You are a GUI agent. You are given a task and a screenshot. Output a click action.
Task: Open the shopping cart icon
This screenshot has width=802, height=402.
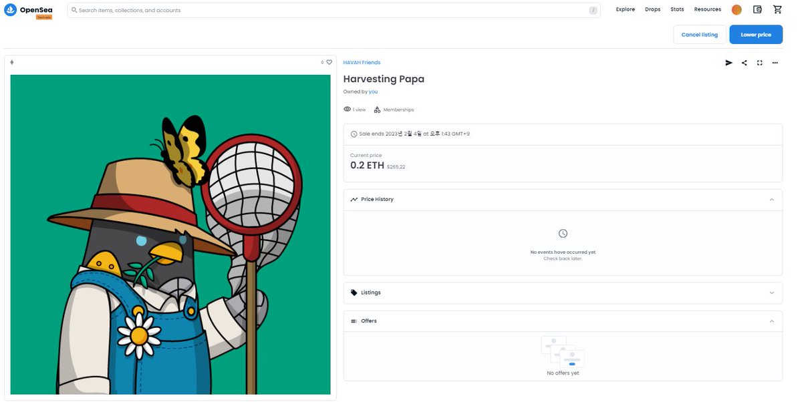click(x=777, y=10)
